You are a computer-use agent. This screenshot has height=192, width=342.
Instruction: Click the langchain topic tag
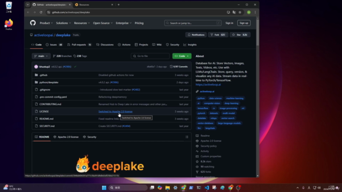click(x=210, y=128)
